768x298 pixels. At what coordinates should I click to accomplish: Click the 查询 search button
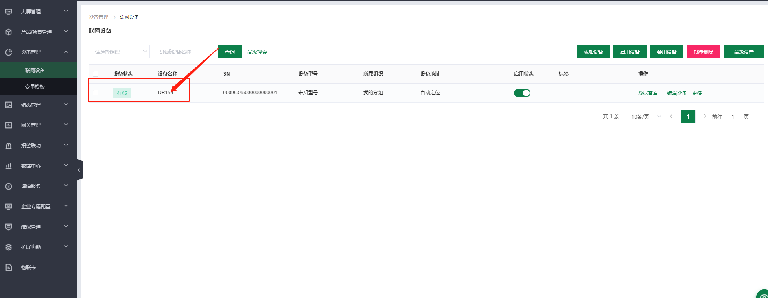(230, 52)
